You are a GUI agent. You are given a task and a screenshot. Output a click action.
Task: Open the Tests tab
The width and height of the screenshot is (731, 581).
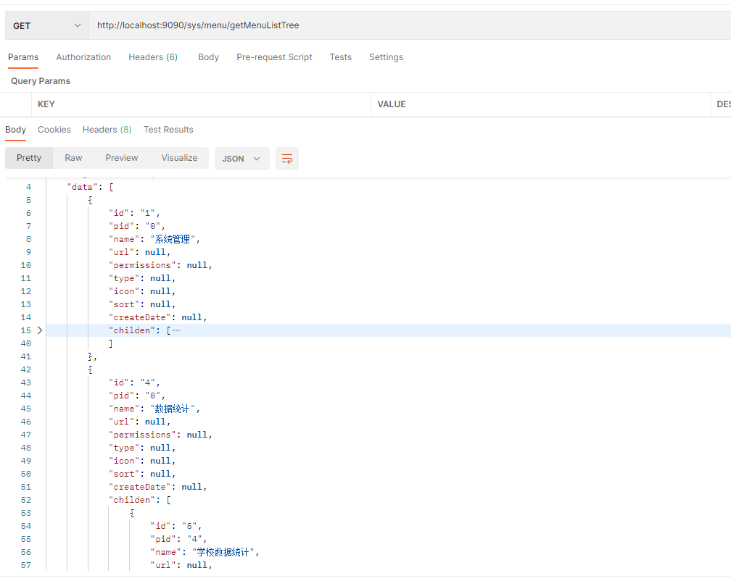click(x=340, y=57)
